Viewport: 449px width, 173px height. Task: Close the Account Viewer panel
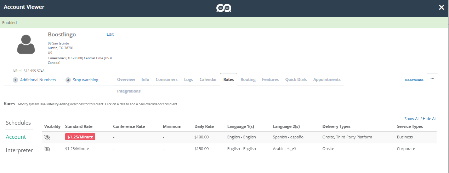point(441,7)
